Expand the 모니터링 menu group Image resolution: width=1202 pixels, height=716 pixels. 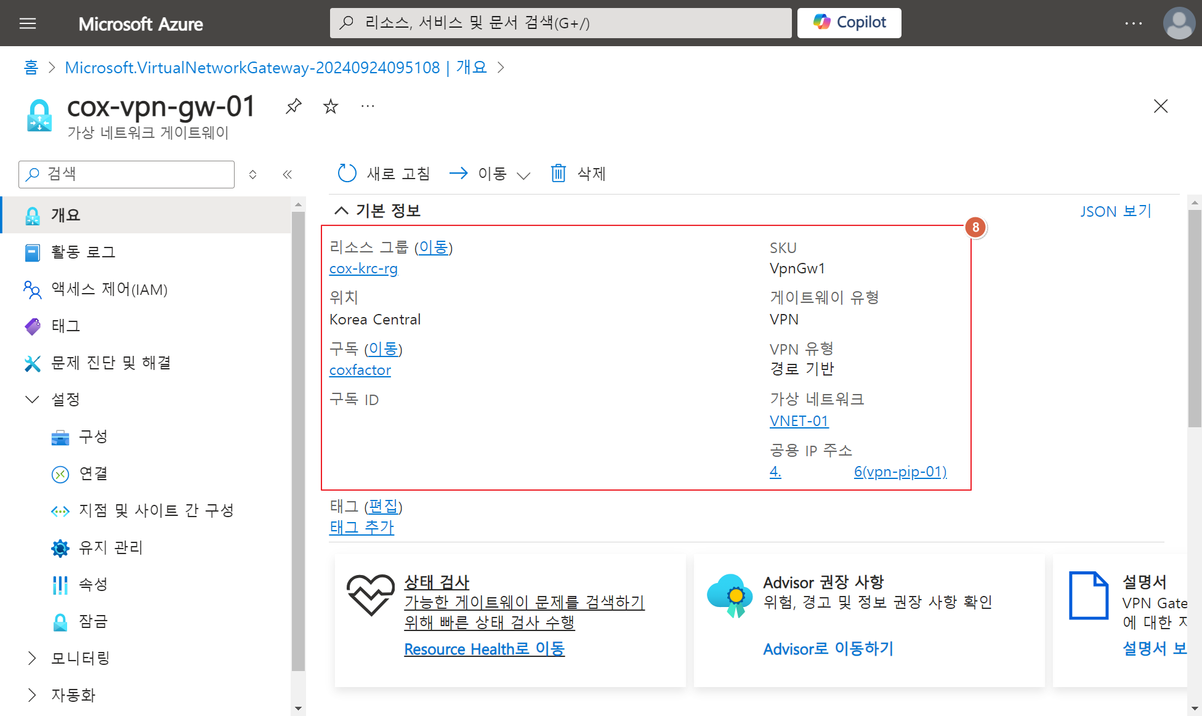click(x=32, y=658)
